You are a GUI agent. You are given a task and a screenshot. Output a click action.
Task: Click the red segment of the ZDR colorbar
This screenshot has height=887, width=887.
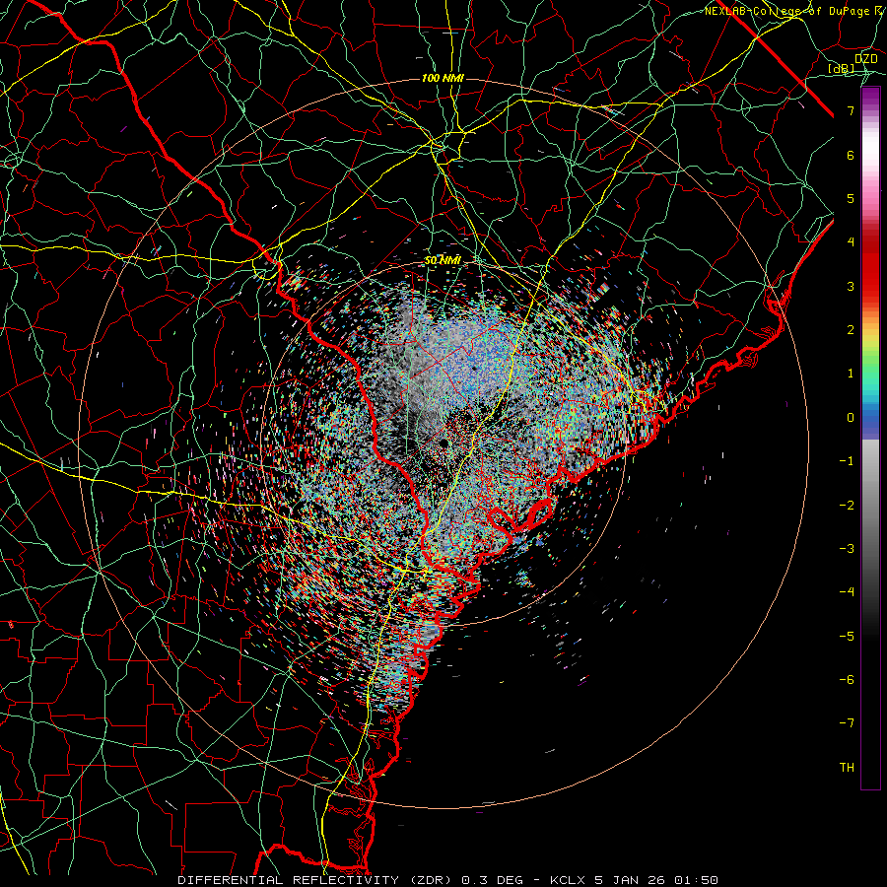pyautogui.click(x=870, y=266)
